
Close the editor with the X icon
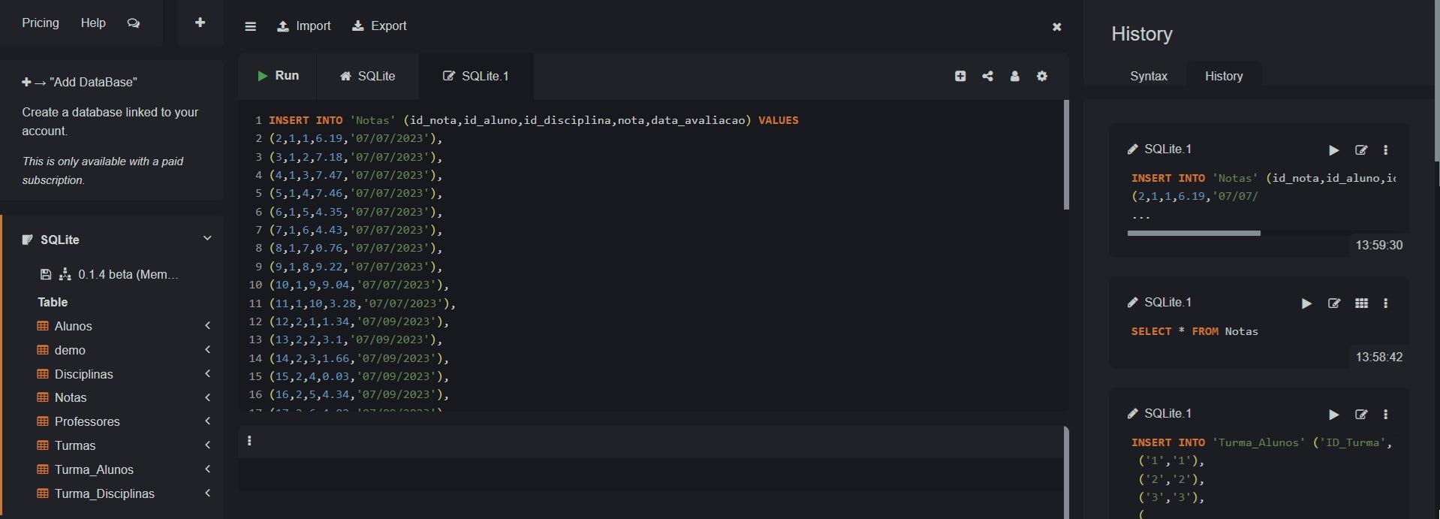point(1056,27)
